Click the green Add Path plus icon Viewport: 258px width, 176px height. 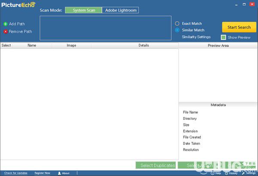point(6,24)
